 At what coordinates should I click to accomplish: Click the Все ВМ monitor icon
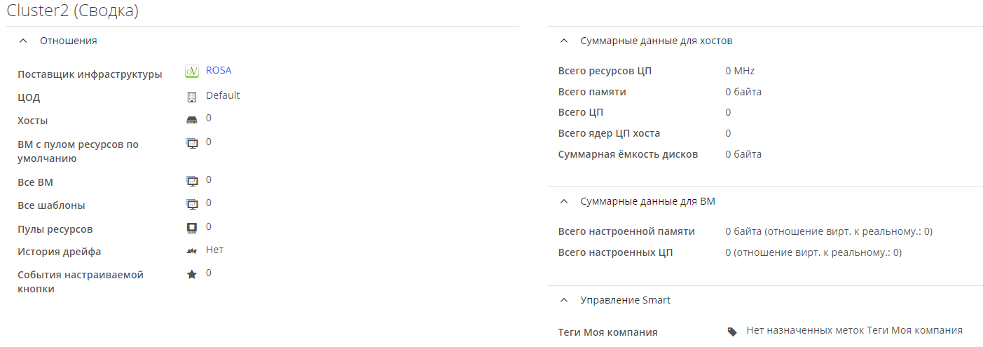[192, 181]
